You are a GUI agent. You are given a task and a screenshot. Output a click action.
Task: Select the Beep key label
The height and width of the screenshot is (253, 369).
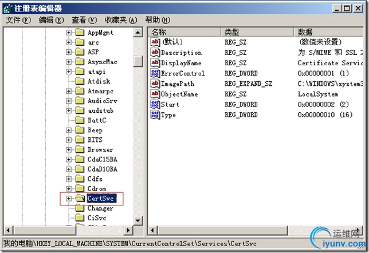95,131
